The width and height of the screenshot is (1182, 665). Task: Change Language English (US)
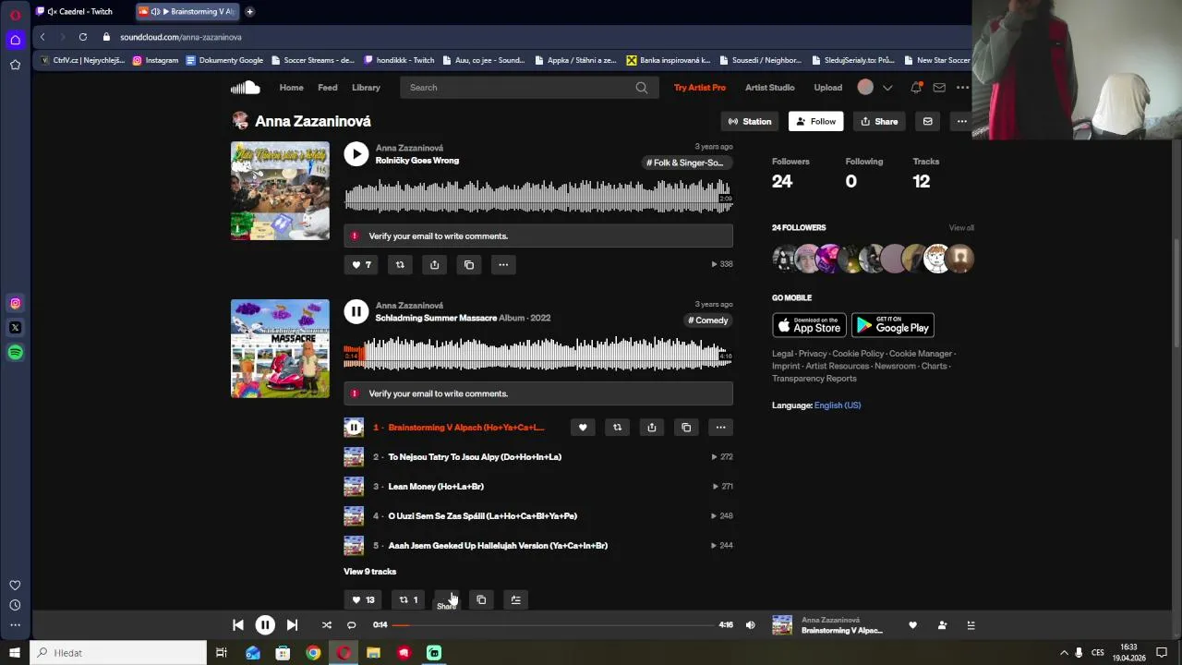pyautogui.click(x=838, y=405)
